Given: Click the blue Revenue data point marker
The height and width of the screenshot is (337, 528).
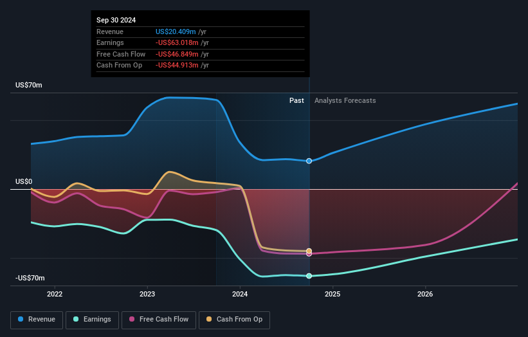Looking at the screenshot, I should coord(309,161).
